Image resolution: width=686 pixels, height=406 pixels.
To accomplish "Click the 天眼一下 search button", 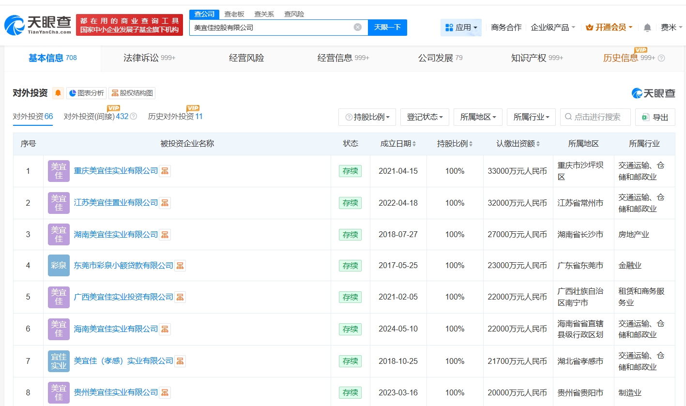I will coord(387,28).
